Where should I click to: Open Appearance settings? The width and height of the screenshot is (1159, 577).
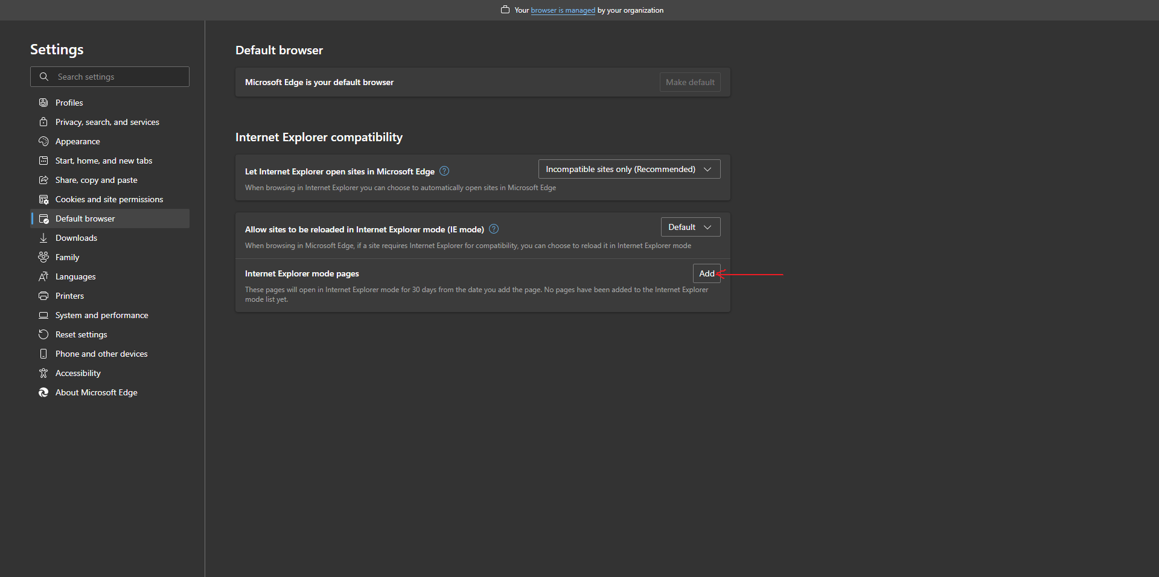click(x=110, y=141)
